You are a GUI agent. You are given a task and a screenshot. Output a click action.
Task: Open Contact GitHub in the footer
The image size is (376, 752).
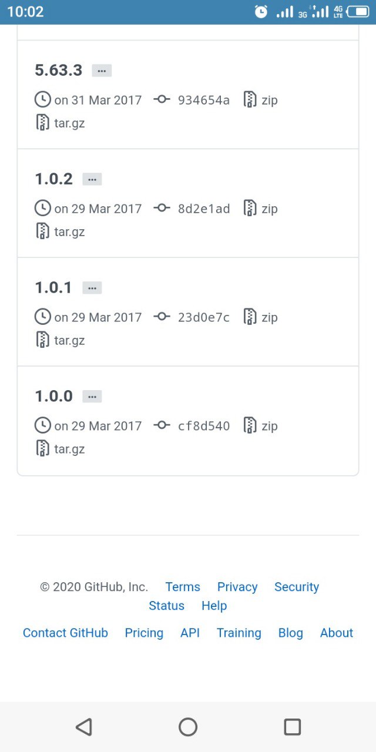(65, 633)
